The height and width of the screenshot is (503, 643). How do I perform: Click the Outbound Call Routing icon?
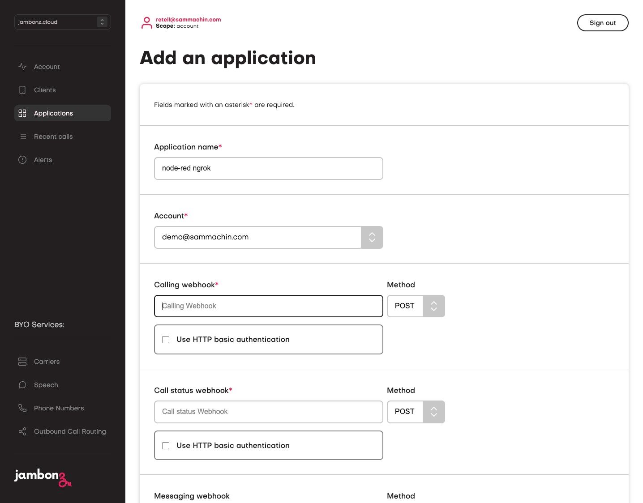pyautogui.click(x=22, y=431)
